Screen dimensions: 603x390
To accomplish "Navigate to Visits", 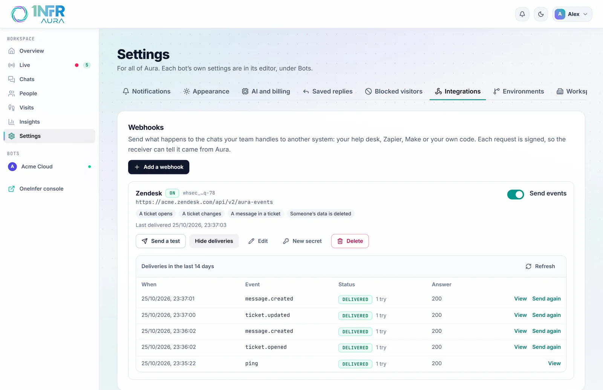I will pos(49,108).
